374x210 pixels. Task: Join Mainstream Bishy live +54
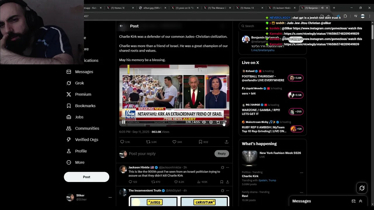(297, 129)
